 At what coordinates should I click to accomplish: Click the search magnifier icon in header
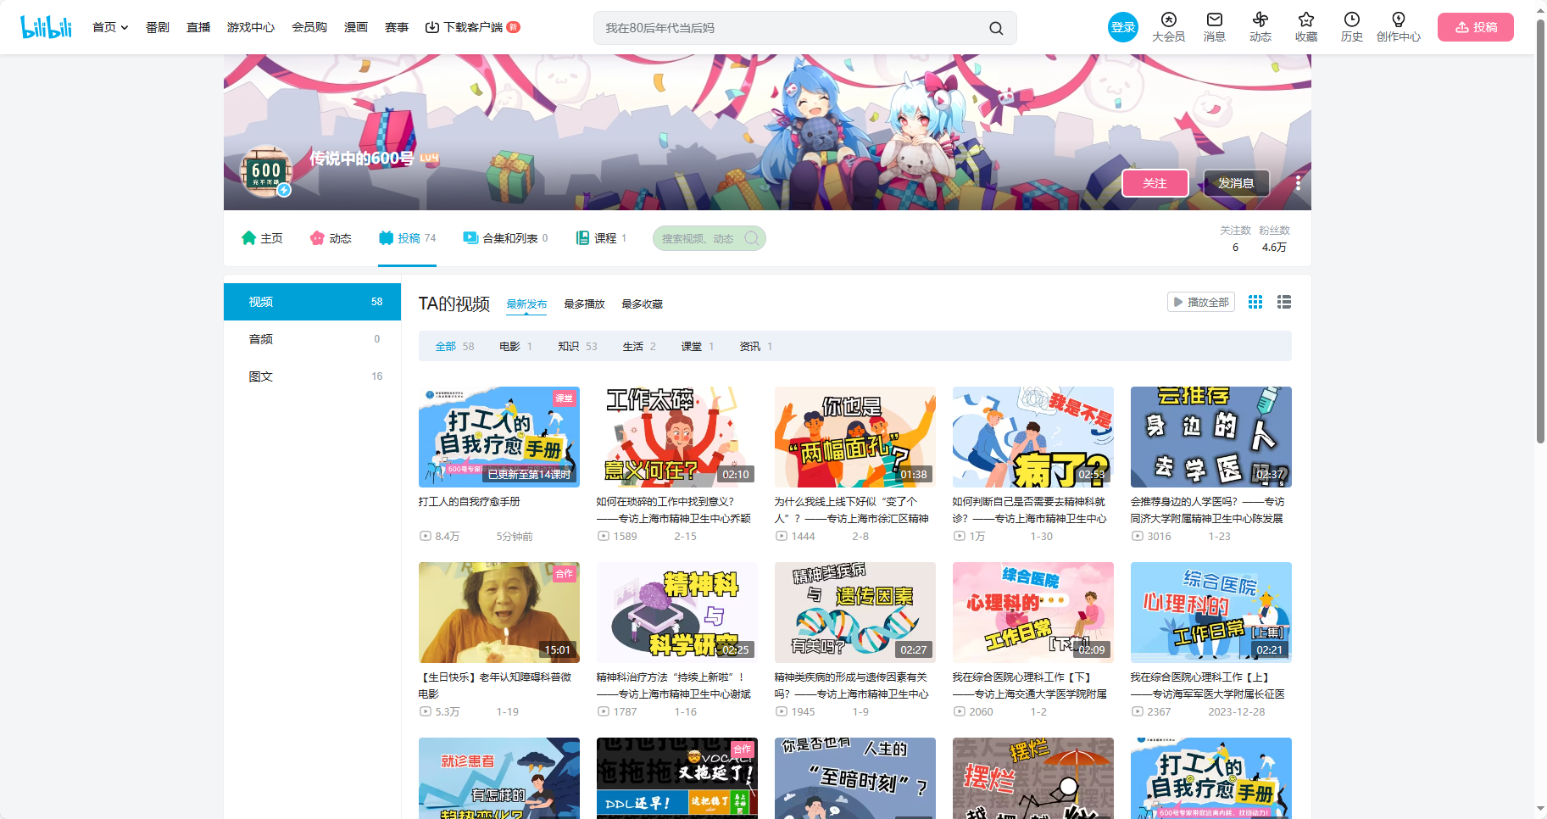[x=996, y=28]
